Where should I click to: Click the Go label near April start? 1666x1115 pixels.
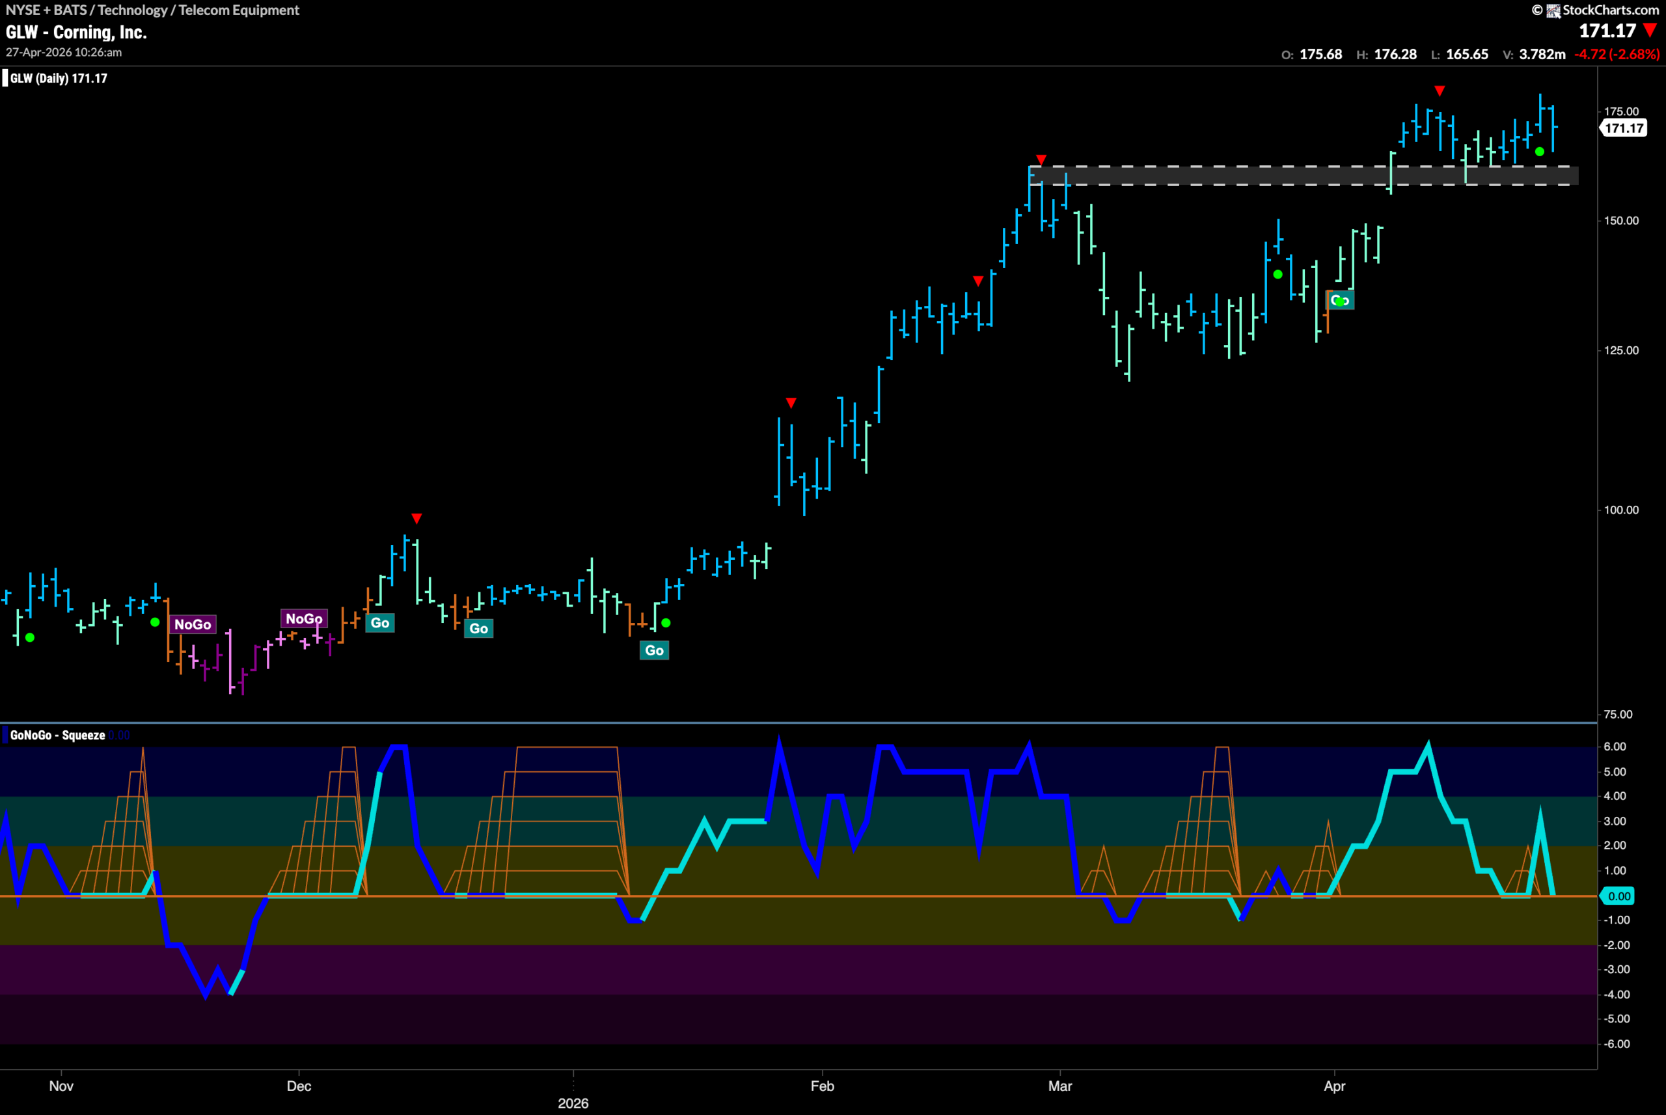click(x=1340, y=300)
